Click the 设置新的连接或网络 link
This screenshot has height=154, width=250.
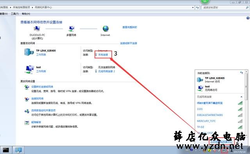pos(42,87)
